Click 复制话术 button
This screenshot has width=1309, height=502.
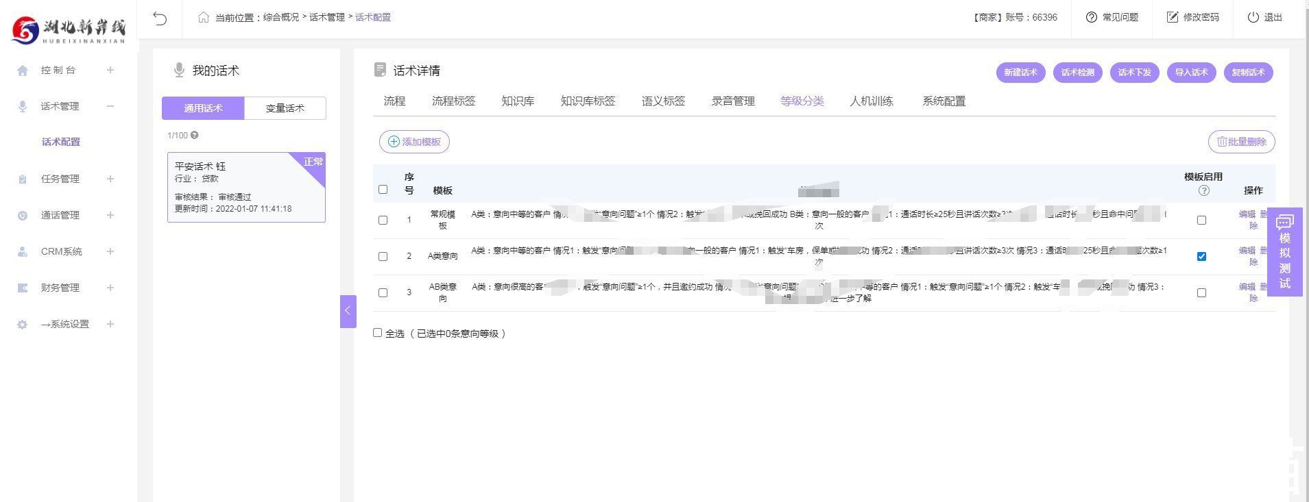point(1249,73)
